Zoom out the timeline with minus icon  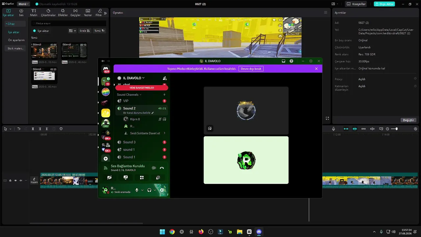point(387,129)
